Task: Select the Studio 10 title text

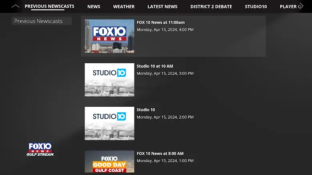Action: 146,109
